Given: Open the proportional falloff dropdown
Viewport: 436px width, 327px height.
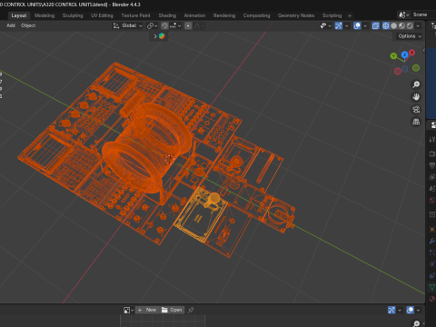Looking at the screenshot, I should [199, 25].
